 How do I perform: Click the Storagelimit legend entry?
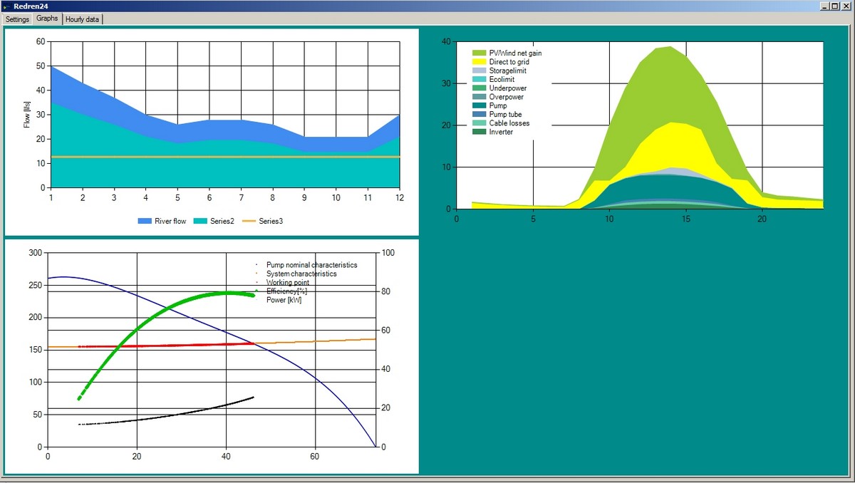point(508,71)
